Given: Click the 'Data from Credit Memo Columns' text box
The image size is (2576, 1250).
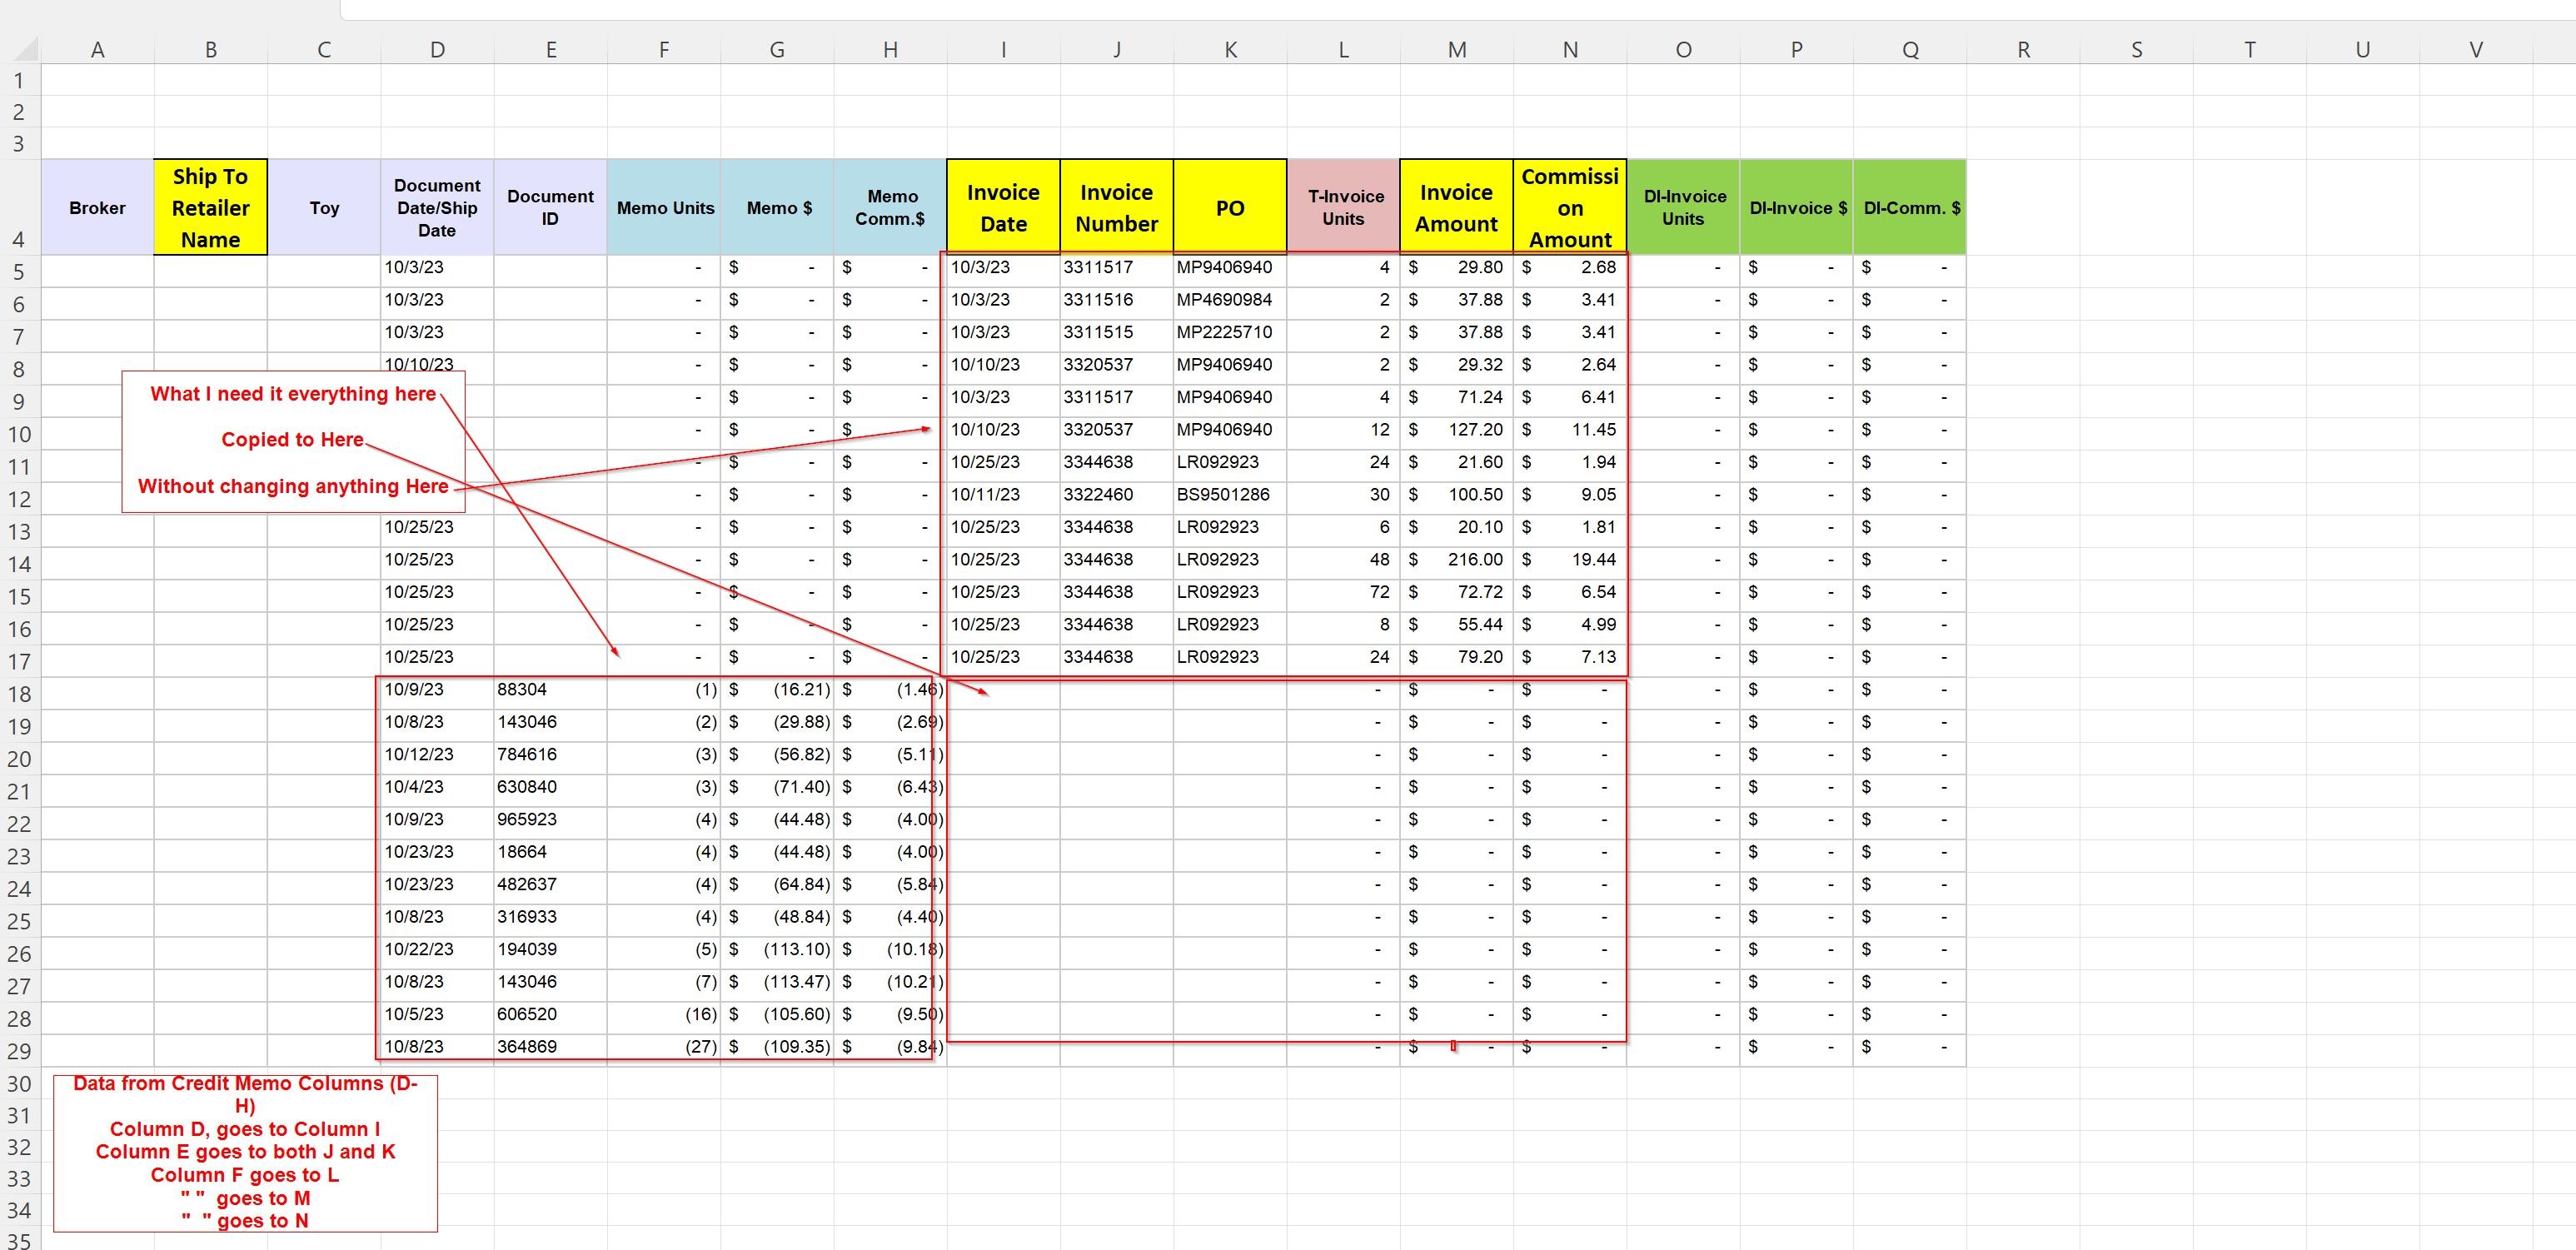Looking at the screenshot, I should 245,1151.
